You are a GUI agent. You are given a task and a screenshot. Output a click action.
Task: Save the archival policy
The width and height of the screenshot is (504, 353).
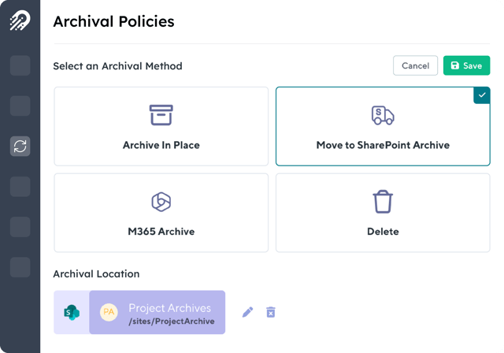(466, 65)
